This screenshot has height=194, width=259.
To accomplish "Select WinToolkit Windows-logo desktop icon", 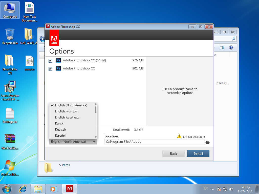I will pyautogui.click(x=10, y=168).
